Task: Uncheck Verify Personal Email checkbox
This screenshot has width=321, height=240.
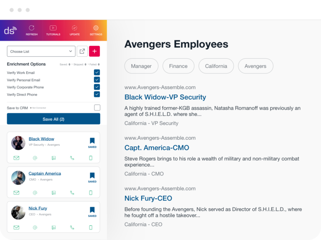Action: pyautogui.click(x=97, y=80)
